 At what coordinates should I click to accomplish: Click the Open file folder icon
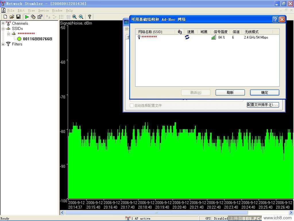(x=12, y=17)
